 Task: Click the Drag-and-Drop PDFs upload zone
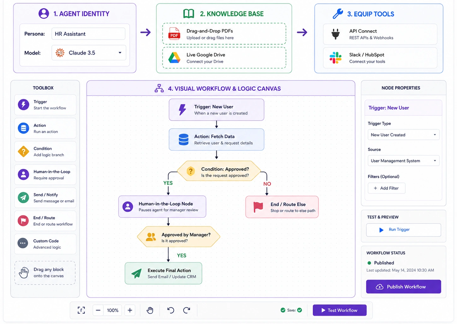224,34
